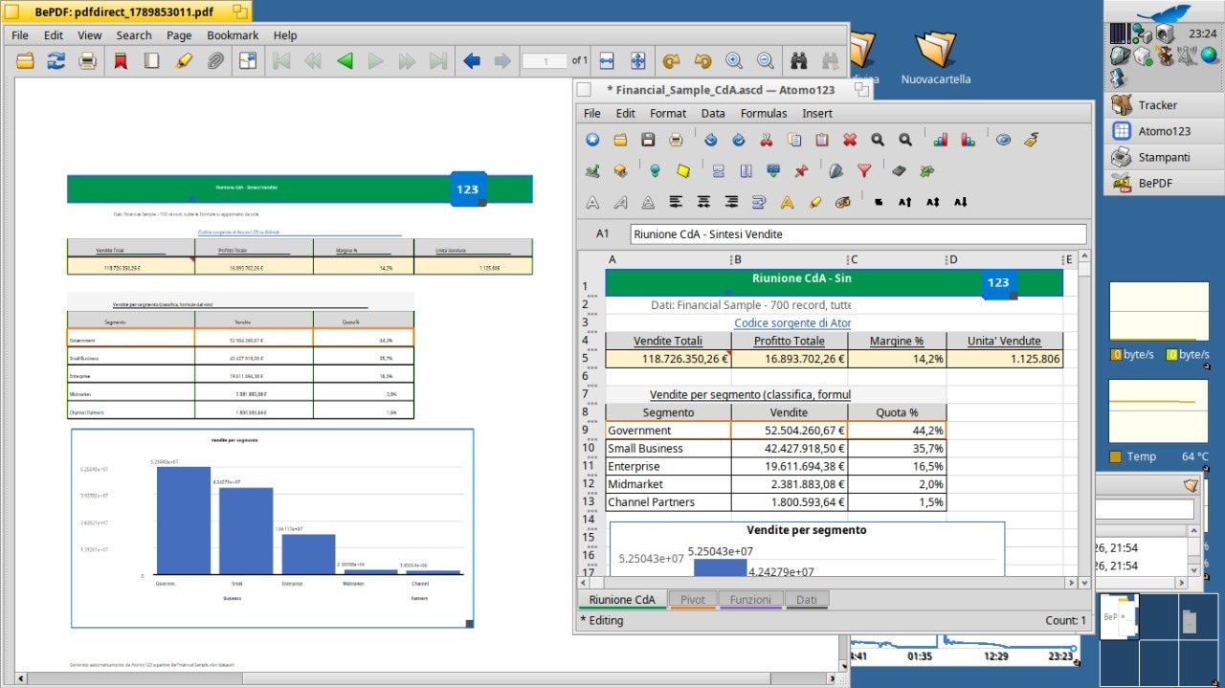1225x688 pixels.
Task: Follow the 'Codice sorgente' link in the spreadsheet
Action: coord(792,323)
